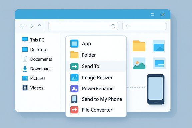Choose App from the context menu
192x128 pixels.
96,43
